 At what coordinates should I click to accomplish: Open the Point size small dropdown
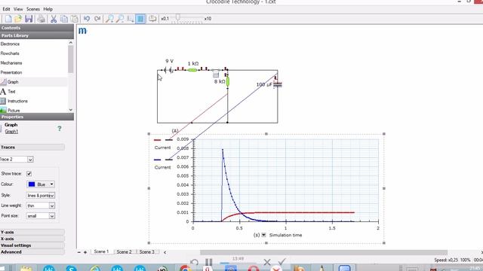[x=52, y=216]
